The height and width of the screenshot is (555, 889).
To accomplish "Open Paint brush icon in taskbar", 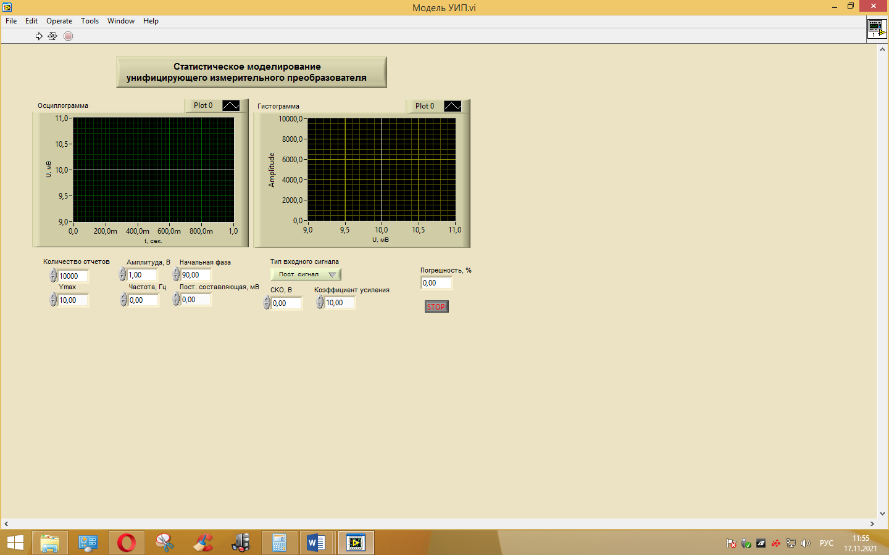I will pos(203,543).
